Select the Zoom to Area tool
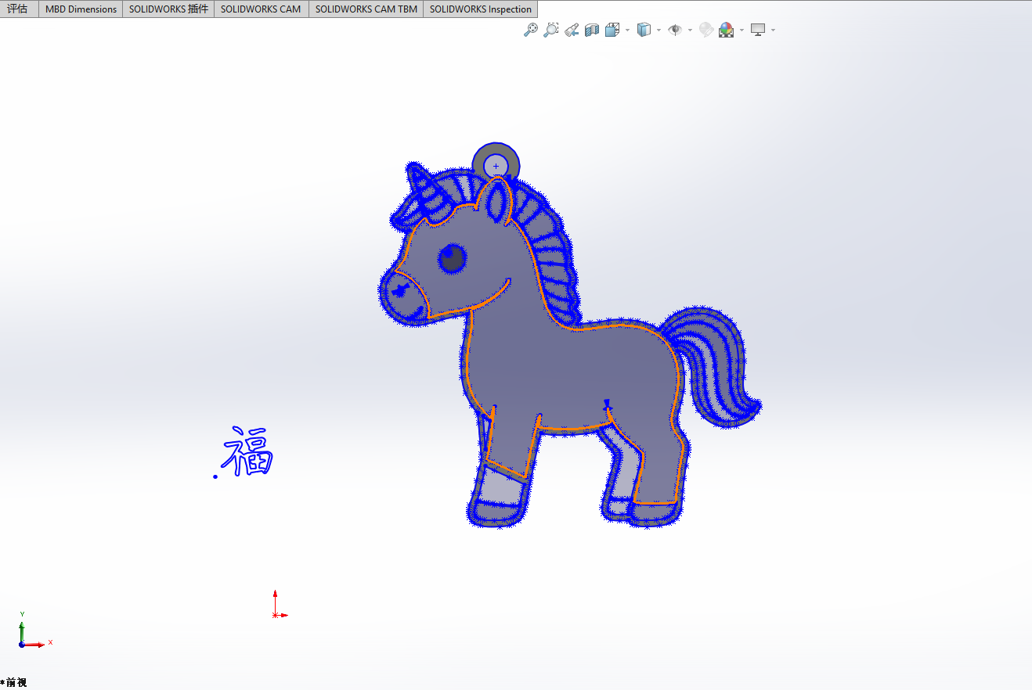1032x690 pixels. [x=551, y=30]
